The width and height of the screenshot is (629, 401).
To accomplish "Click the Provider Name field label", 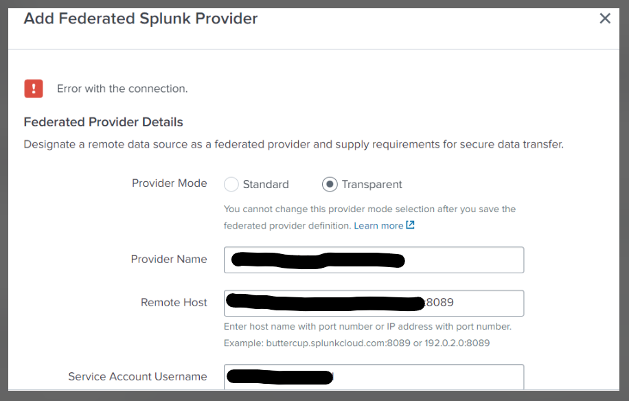I will [169, 259].
